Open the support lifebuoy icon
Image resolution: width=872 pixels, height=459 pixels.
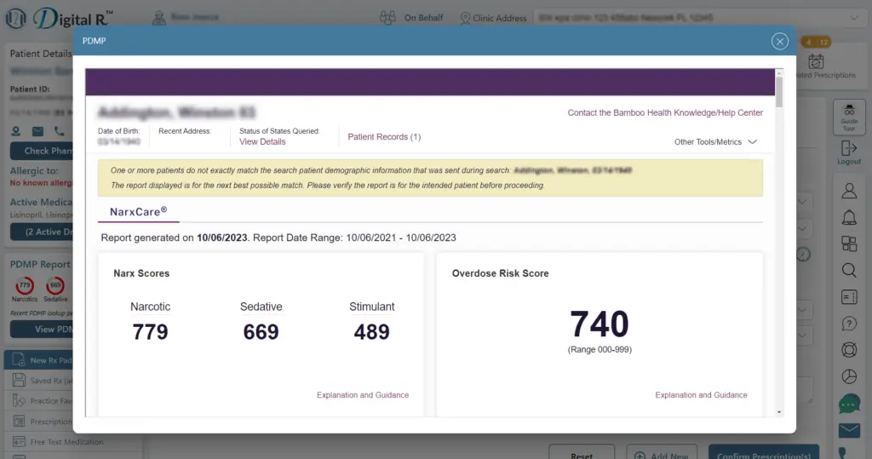coord(849,350)
